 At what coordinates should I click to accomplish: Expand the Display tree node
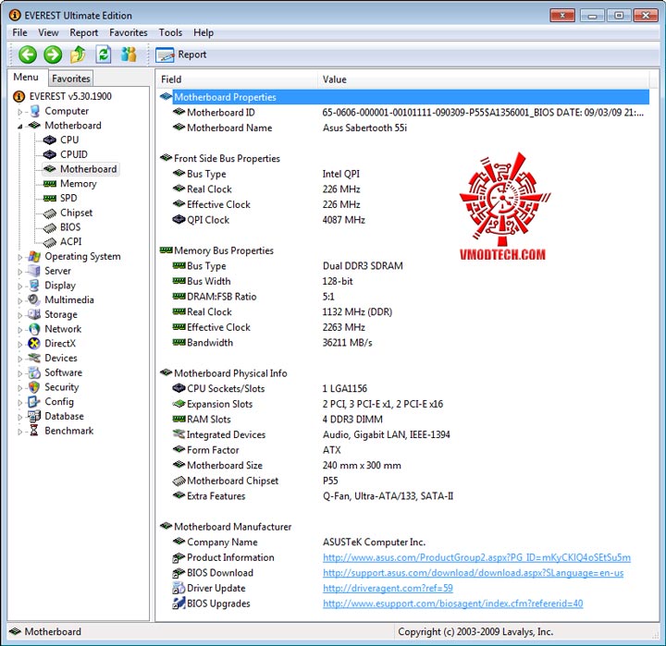[x=19, y=286]
